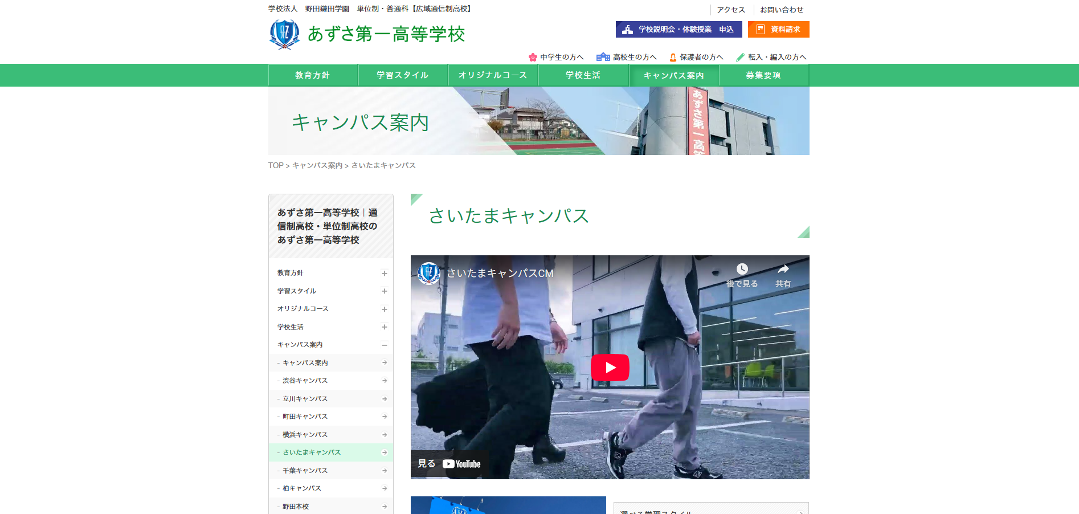
Task: Open 学校生活 in the sidebar menu
Action: click(291, 327)
